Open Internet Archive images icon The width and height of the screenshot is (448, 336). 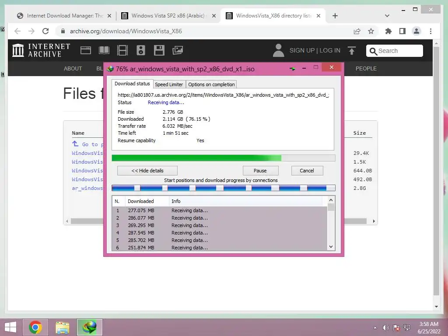(178, 50)
